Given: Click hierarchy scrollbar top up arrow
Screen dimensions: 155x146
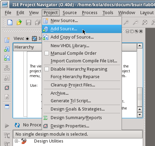Looking at the screenshot, I should 140,46.
